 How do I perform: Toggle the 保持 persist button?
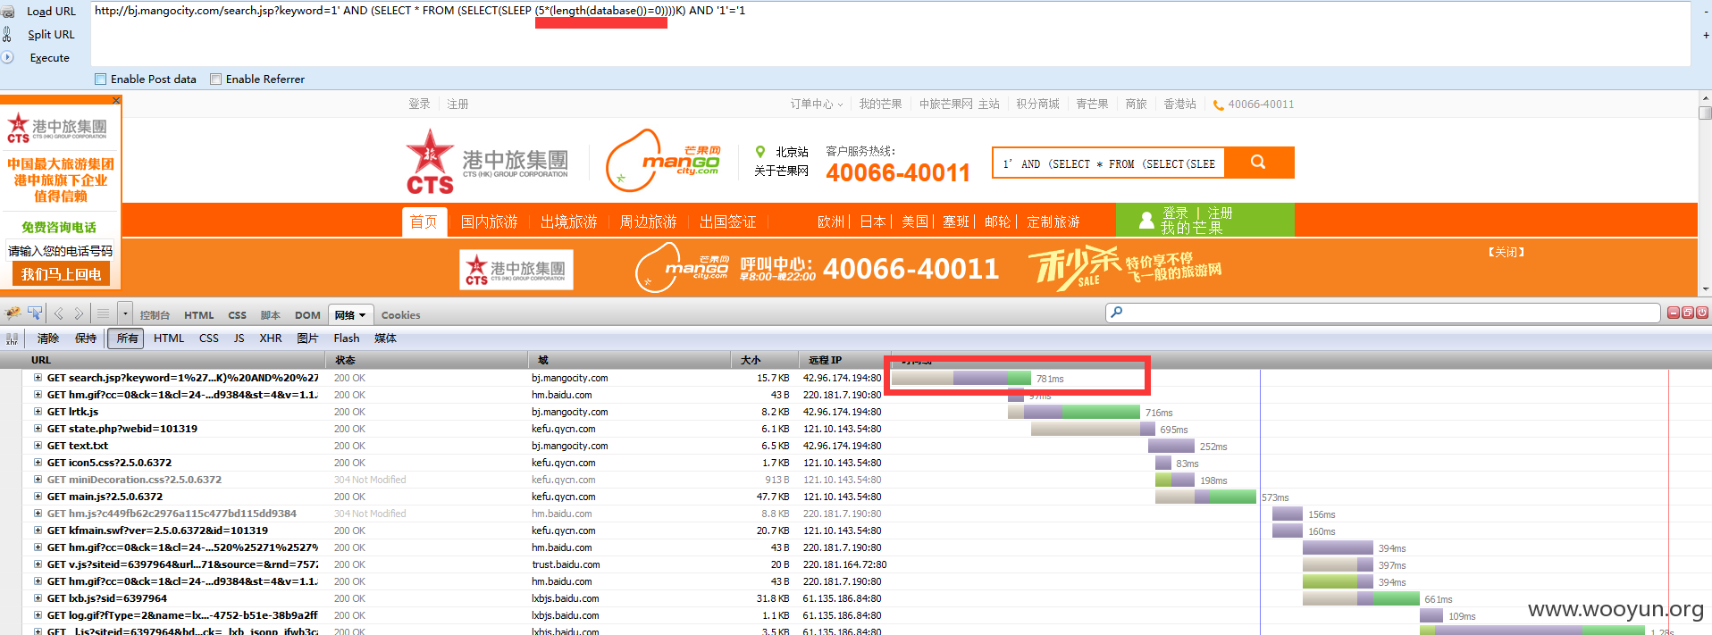coord(86,338)
